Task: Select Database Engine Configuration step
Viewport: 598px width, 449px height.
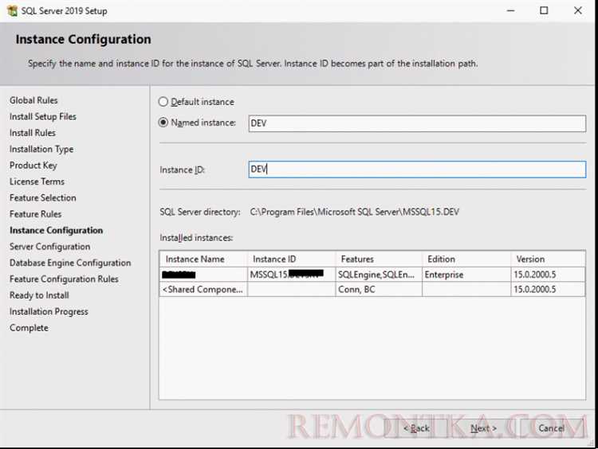Action: tap(70, 263)
